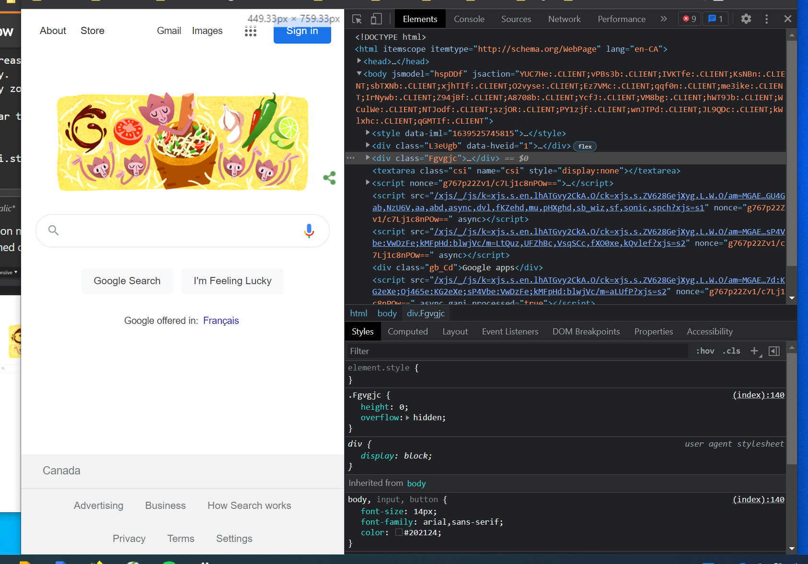
Task: Toggle the device toolbar icon
Action: point(376,19)
